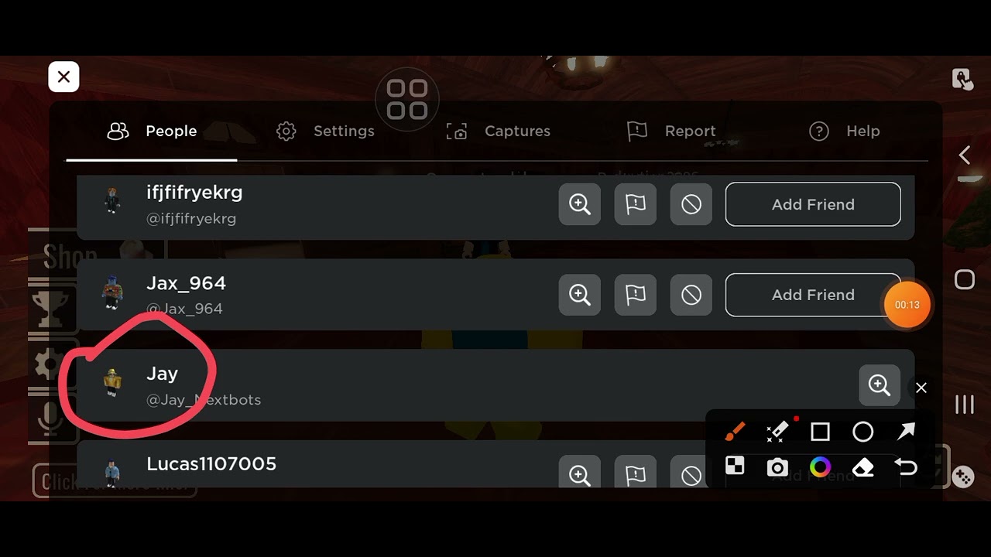The height and width of the screenshot is (557, 991).
Task: Open the Captures tab
Action: click(x=499, y=132)
